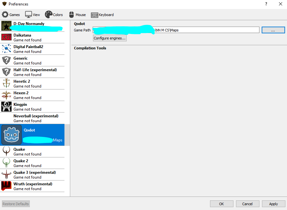This screenshot has width=287, height=210.
Task: Select the Qodot list entry name
Action: pyautogui.click(x=29, y=130)
